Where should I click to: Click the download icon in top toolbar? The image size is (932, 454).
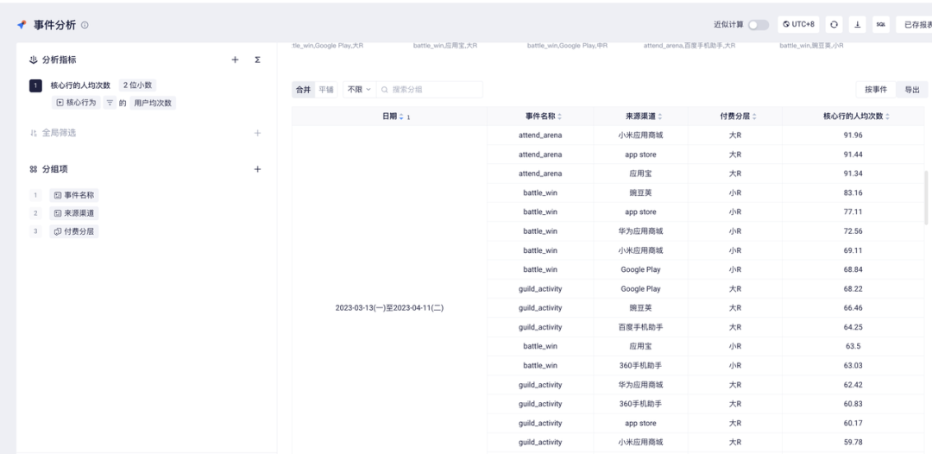coord(857,24)
